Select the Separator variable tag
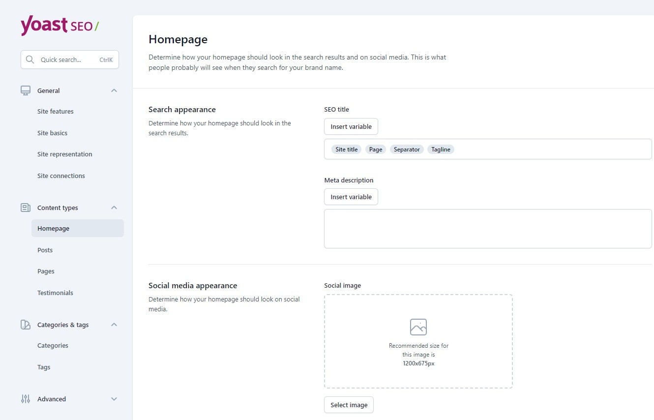Image resolution: width=654 pixels, height=420 pixels. (407, 150)
